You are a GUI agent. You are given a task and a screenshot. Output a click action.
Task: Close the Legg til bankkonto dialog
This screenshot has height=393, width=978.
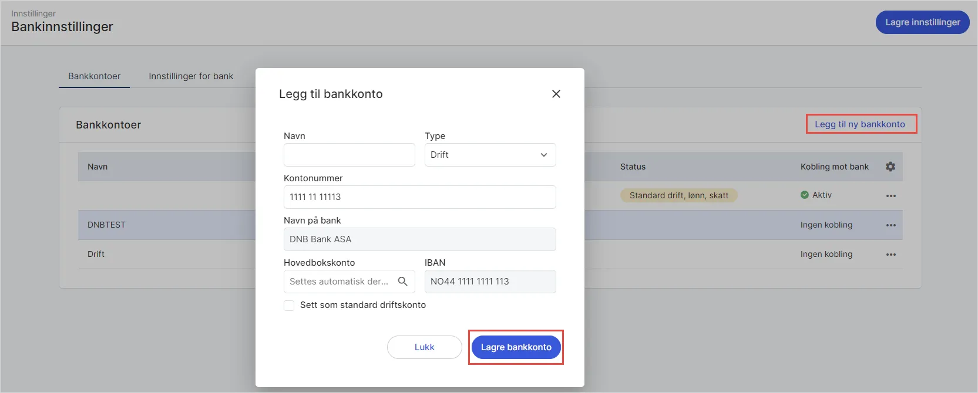click(x=556, y=94)
